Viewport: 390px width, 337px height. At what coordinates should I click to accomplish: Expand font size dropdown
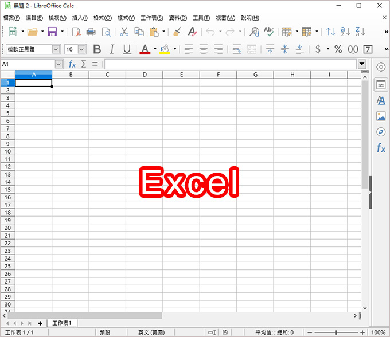click(82, 49)
